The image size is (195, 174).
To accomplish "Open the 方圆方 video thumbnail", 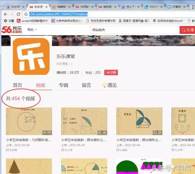I will [x=183, y=121].
